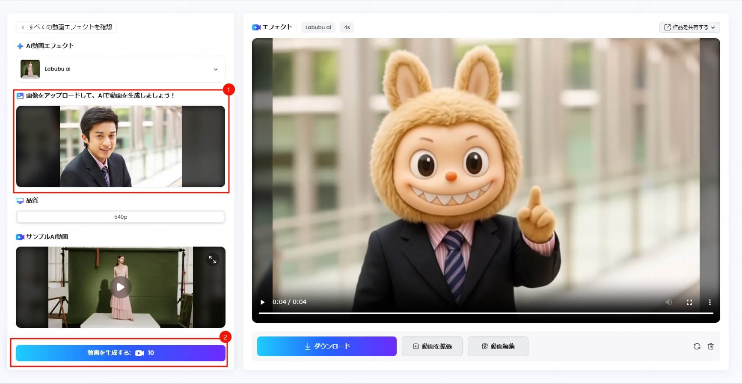Delete the generated video via trash icon
Screen dimensions: 742x384
coord(711,346)
